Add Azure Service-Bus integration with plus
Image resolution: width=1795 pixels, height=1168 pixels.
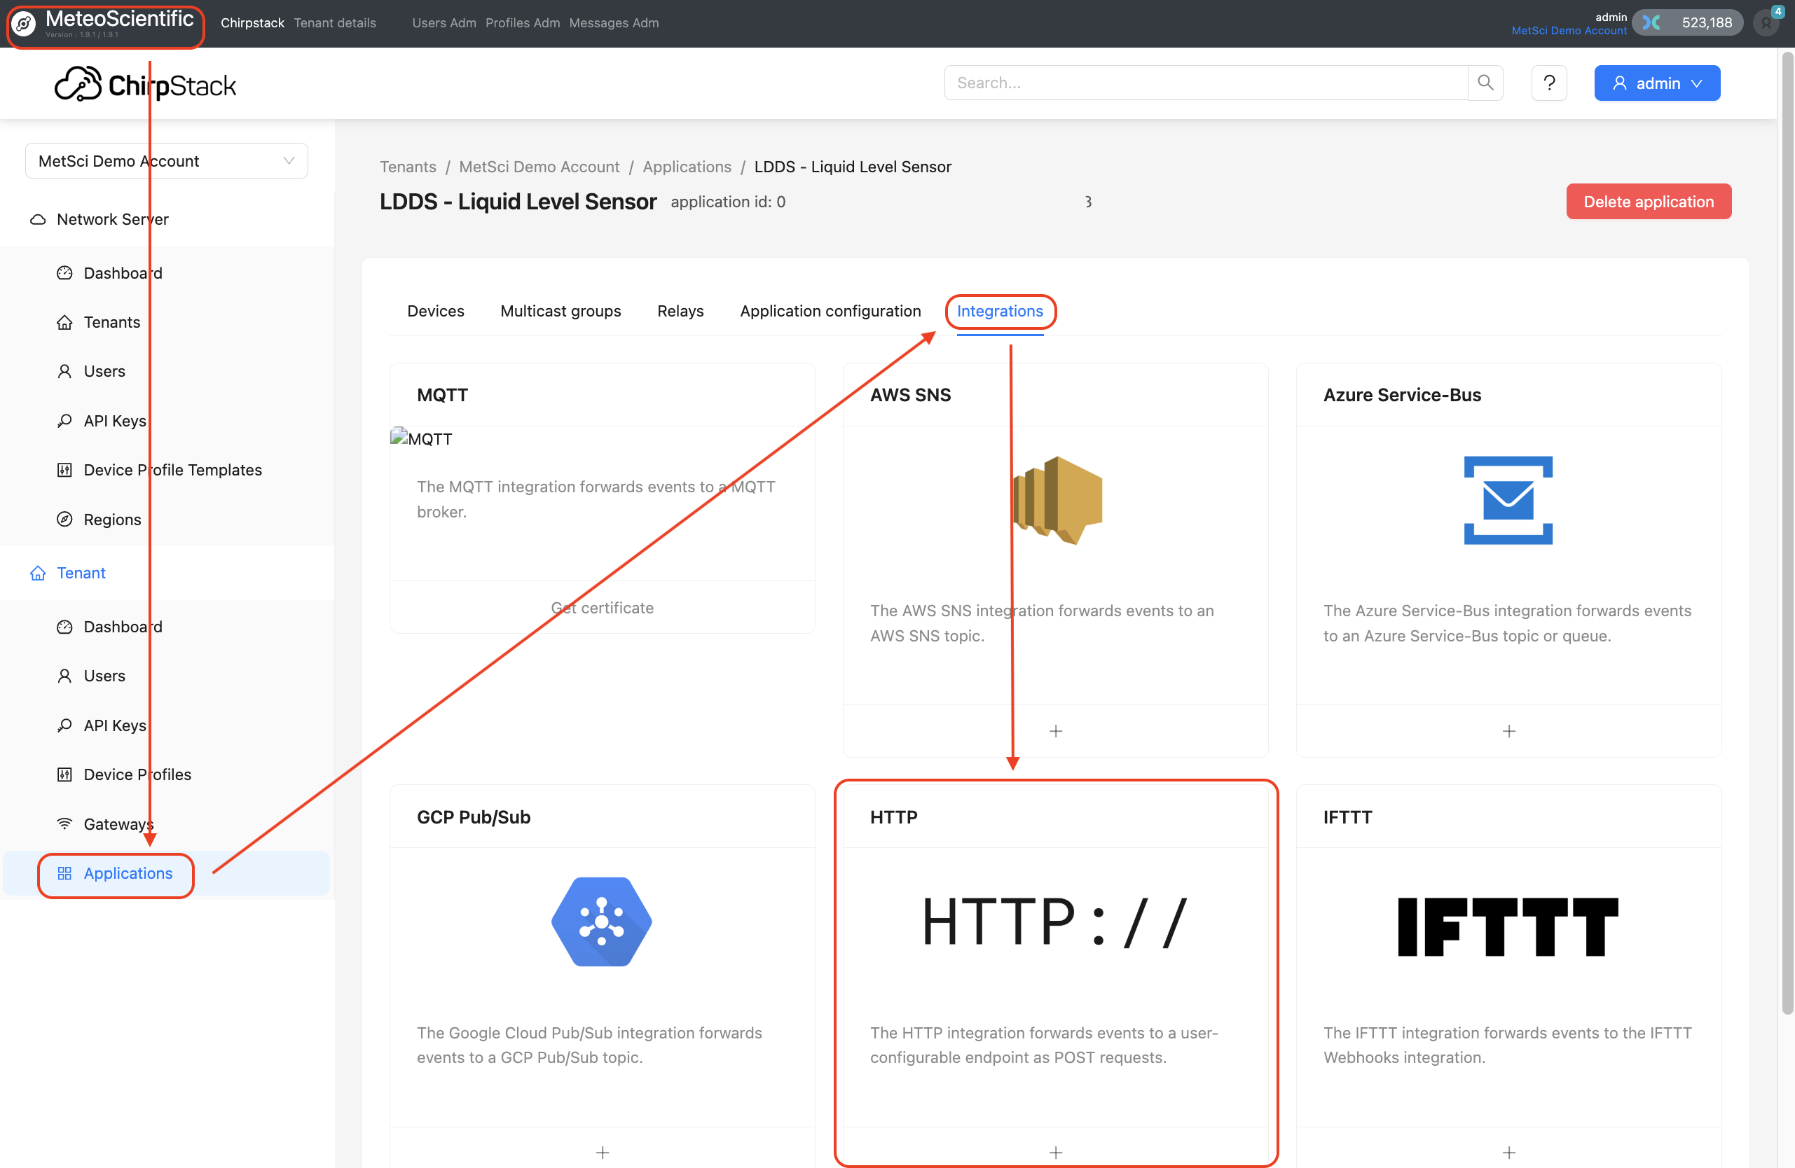(x=1508, y=731)
